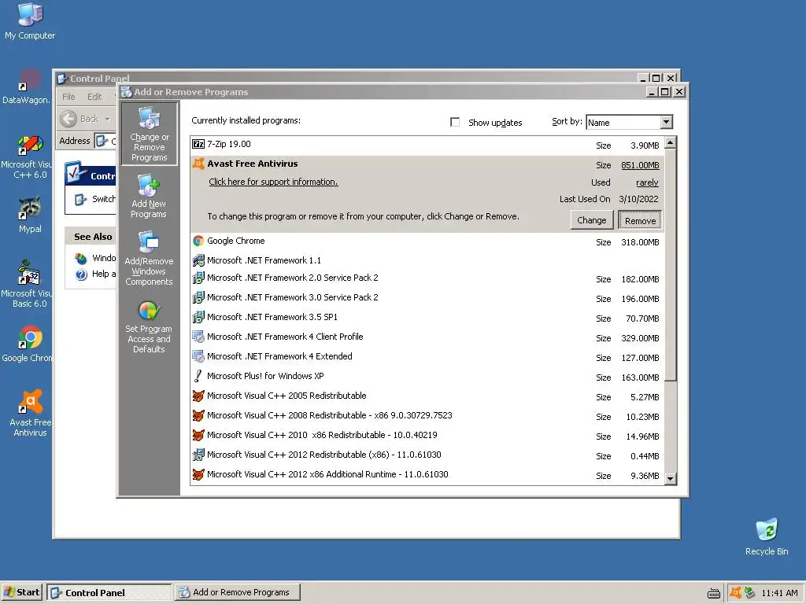Click Avast icon in system tray
Viewport: 806px width, 604px height.
[x=736, y=593]
